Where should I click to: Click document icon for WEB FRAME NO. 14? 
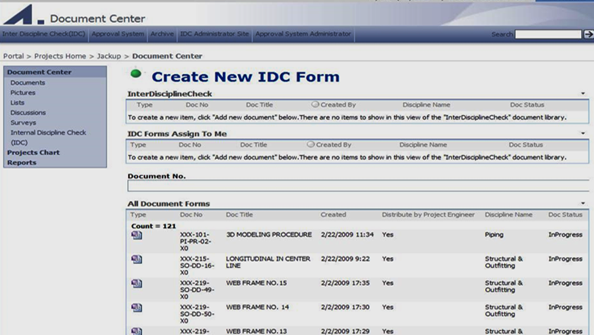(137, 308)
